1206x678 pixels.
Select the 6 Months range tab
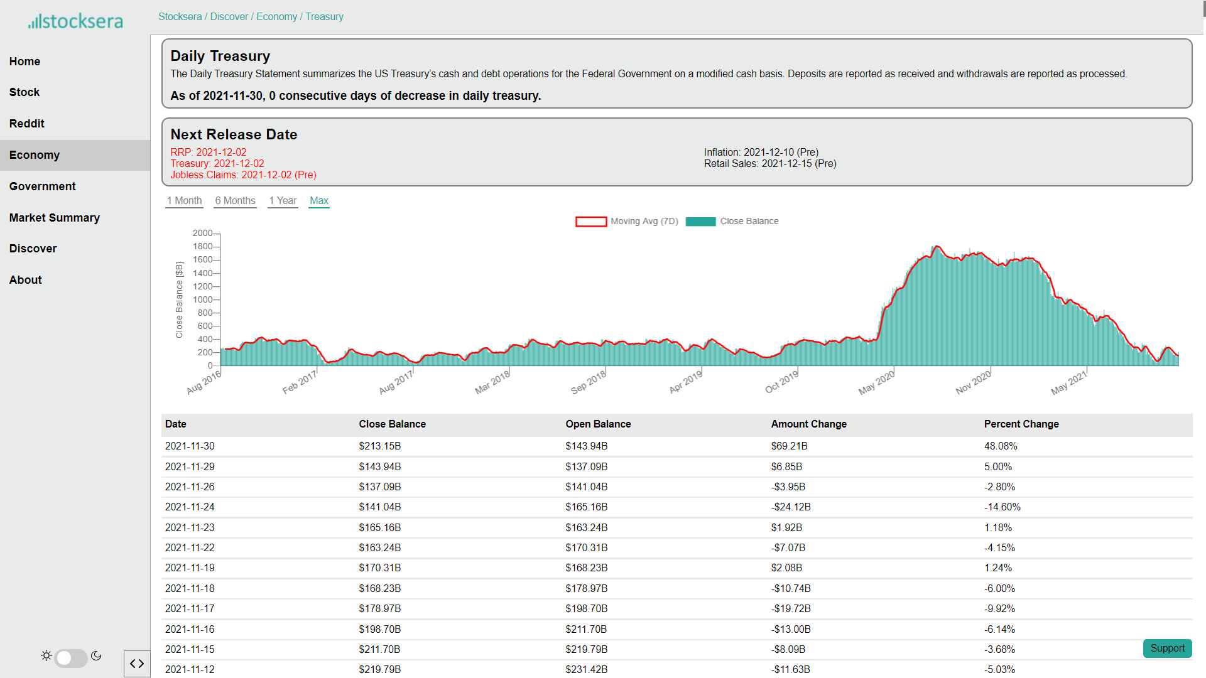(x=235, y=201)
